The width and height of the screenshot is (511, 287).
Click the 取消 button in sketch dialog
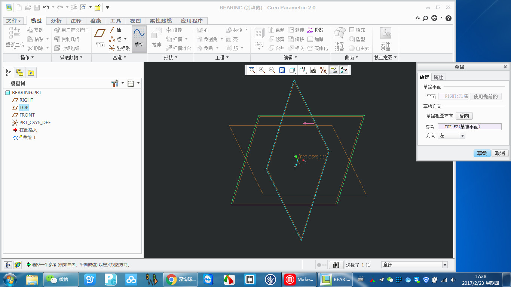(x=500, y=153)
